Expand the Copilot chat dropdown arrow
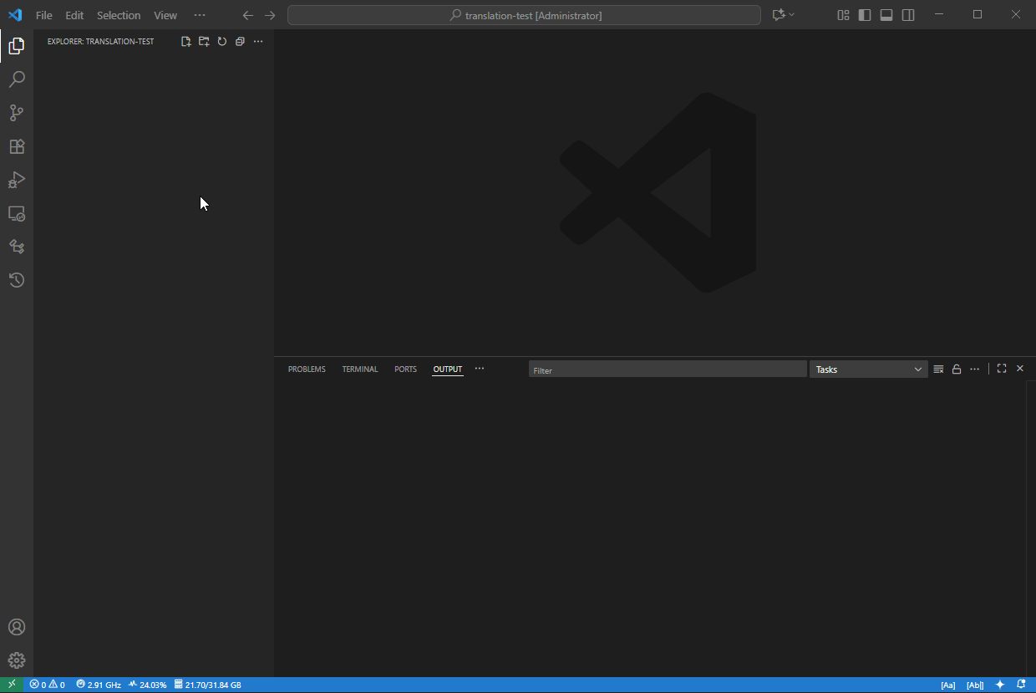This screenshot has height=693, width=1036. click(792, 15)
